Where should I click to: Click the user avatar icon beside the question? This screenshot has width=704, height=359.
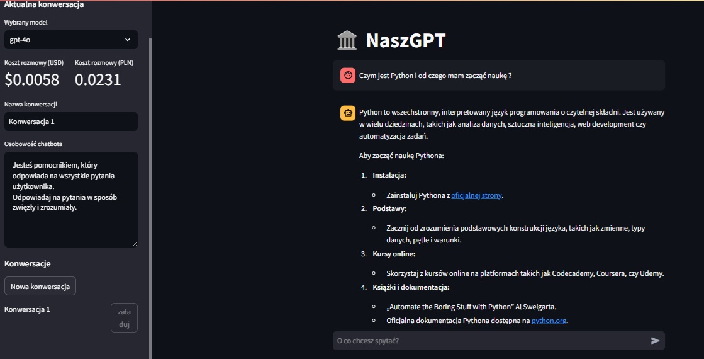point(347,76)
